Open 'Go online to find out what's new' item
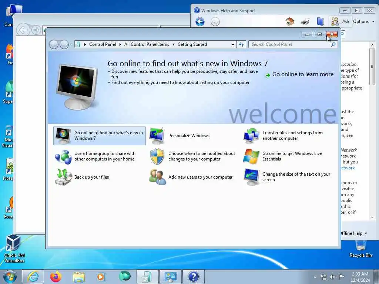 pyautogui.click(x=99, y=135)
